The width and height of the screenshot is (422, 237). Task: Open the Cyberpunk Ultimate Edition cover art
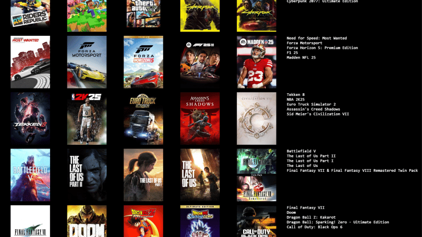(256, 16)
